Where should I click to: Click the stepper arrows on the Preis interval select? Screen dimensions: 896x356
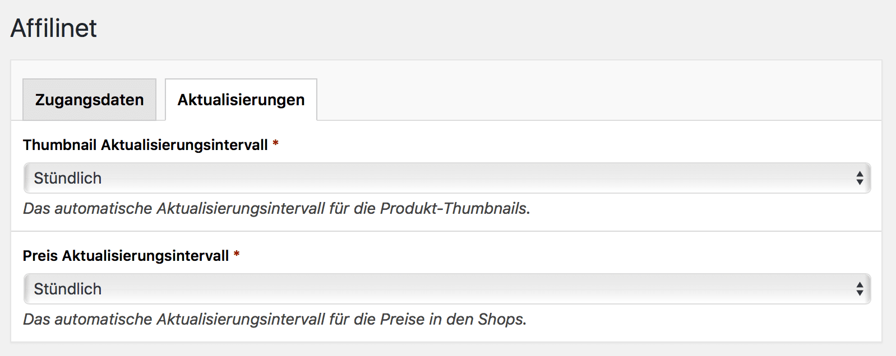tap(861, 288)
